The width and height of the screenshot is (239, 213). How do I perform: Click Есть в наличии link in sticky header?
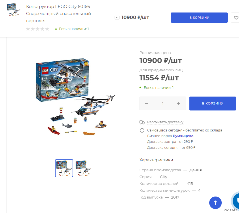74,29
